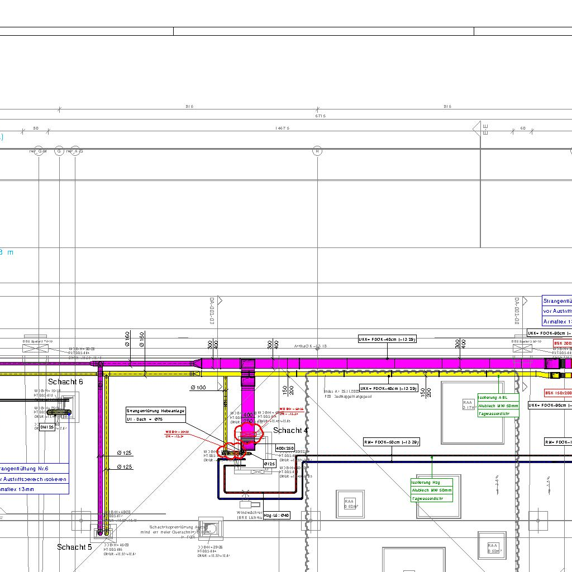Click the '80' dimension at top left
This screenshot has width=572, height=572.
(x=36, y=128)
